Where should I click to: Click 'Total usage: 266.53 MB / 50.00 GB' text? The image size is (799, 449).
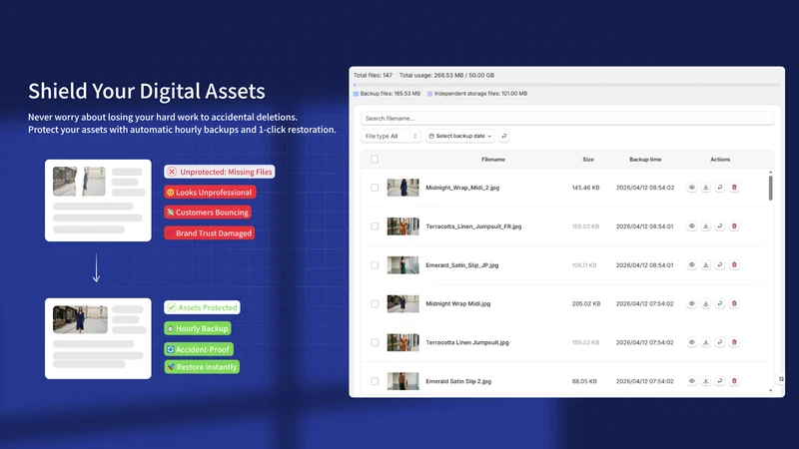pyautogui.click(x=446, y=76)
